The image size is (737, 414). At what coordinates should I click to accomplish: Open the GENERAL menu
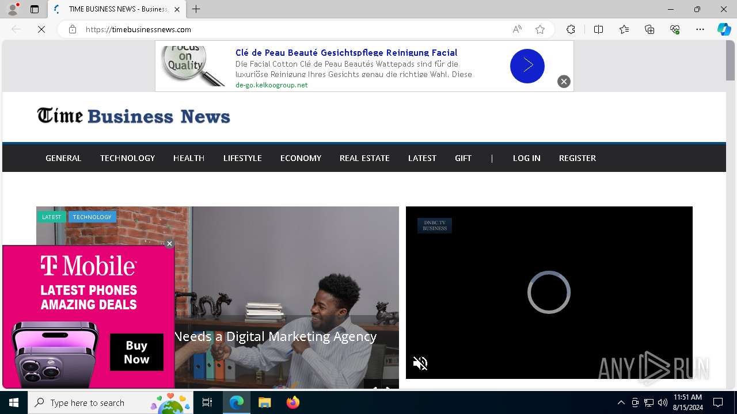tap(63, 158)
